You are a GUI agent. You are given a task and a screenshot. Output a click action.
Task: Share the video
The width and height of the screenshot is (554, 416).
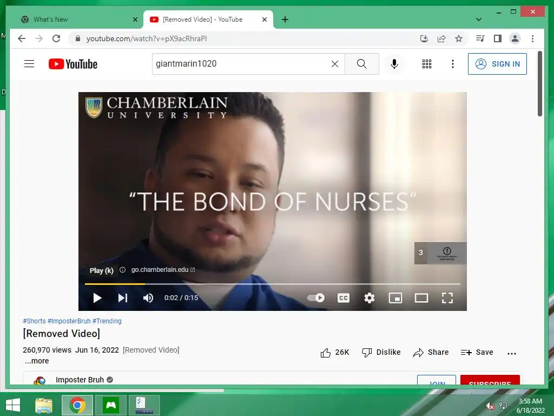[431, 352]
